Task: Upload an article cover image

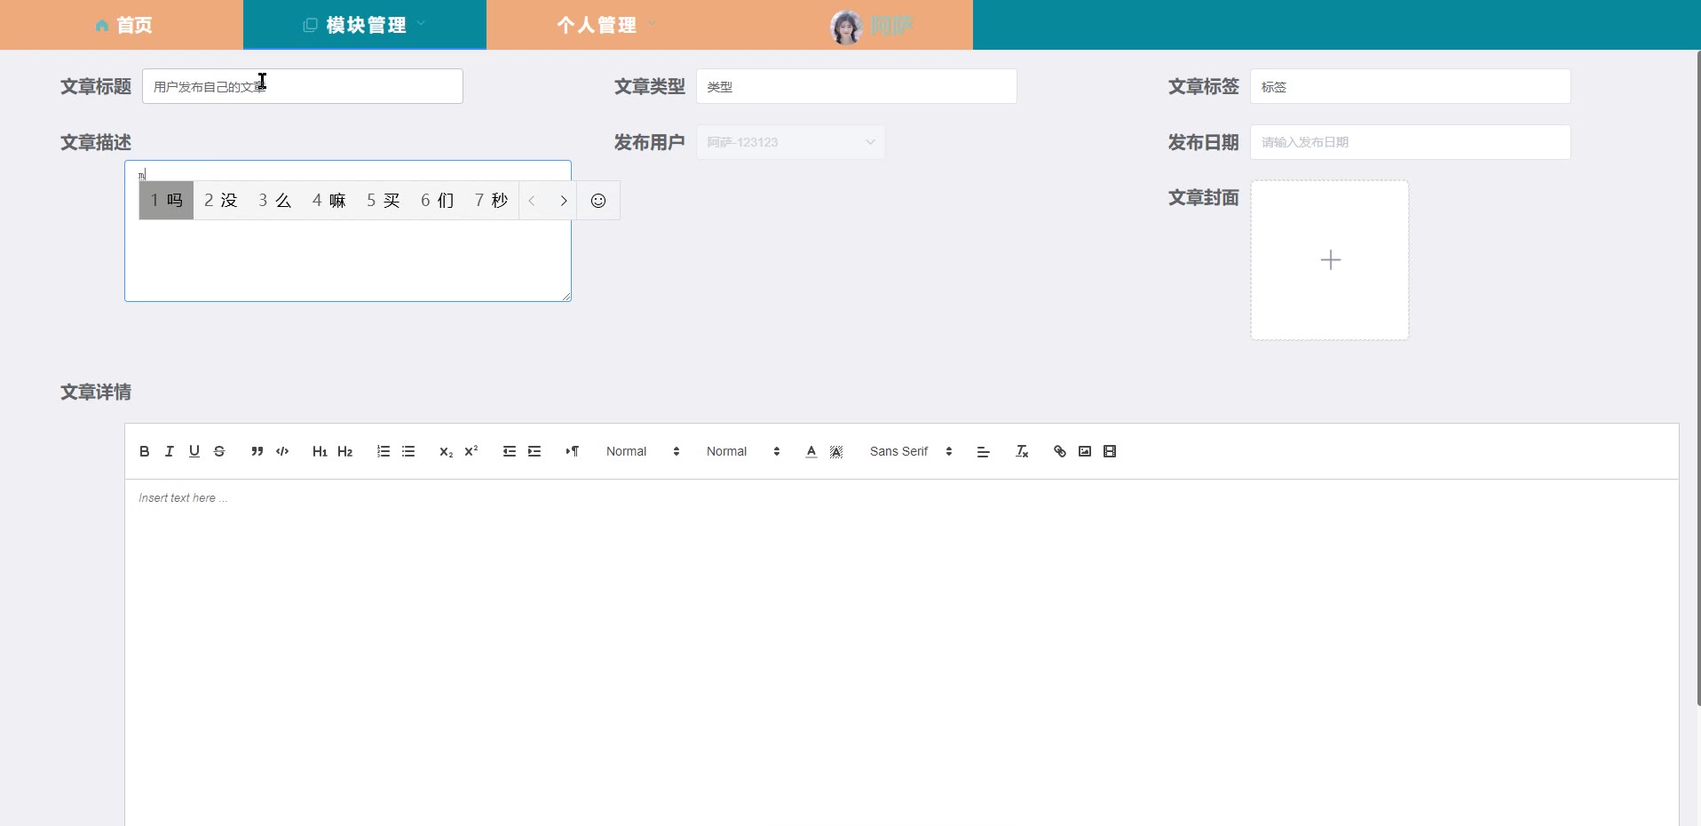Action: [x=1330, y=260]
